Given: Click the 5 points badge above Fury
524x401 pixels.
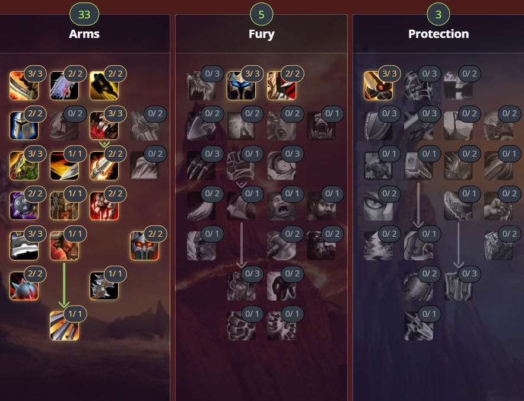Looking at the screenshot, I should [x=261, y=14].
